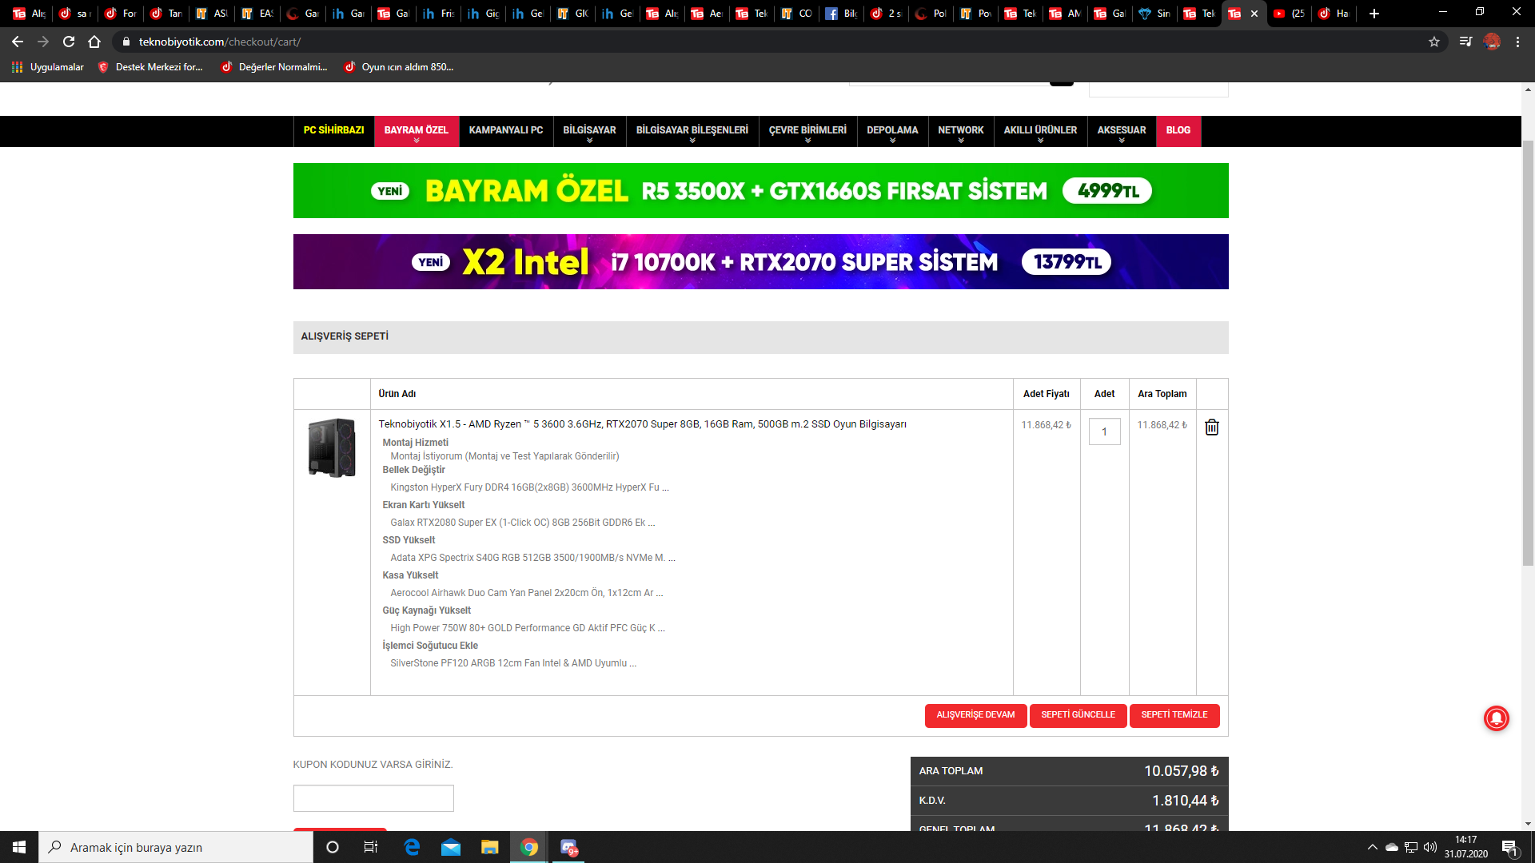Delete cart item with trash icon
The image size is (1535, 863).
(x=1212, y=428)
